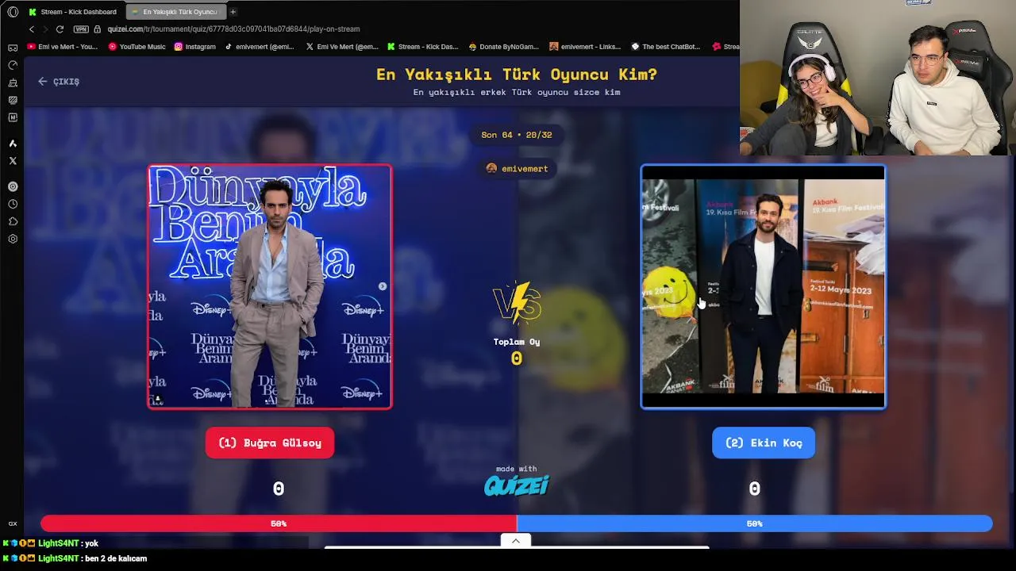Image resolution: width=1016 pixels, height=571 pixels.
Task: Click next-image arrow on Buğra Gülsoy photo
Action: 383,286
